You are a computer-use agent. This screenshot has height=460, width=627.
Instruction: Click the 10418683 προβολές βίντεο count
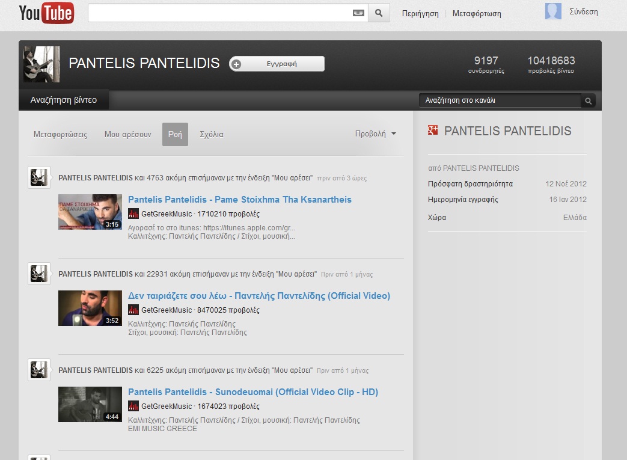(551, 64)
